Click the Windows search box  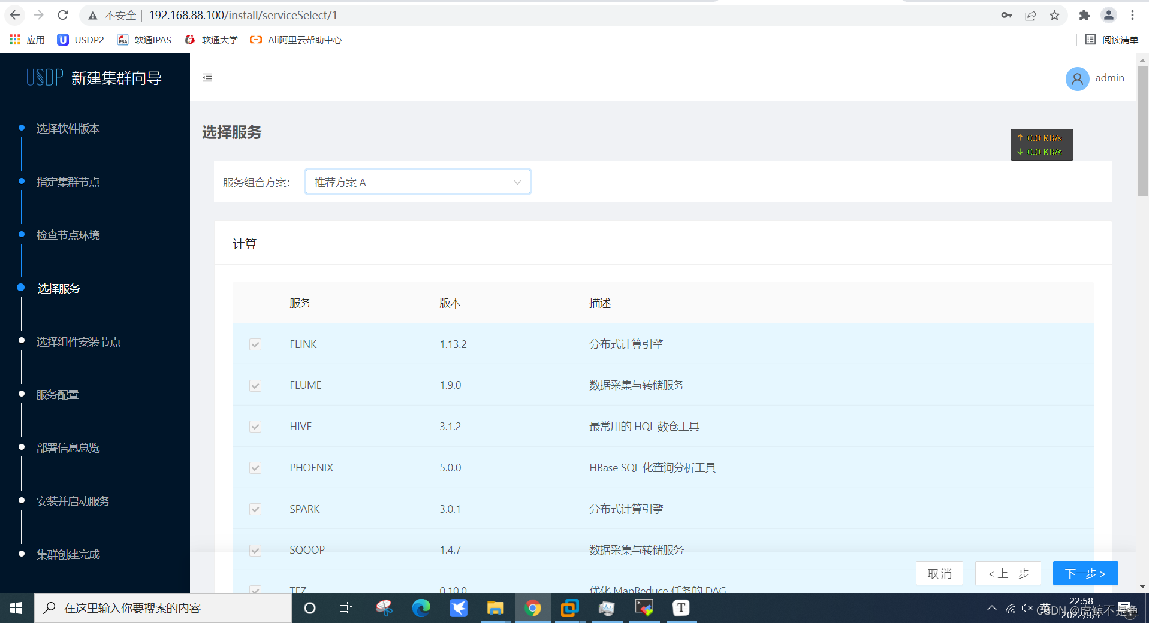[163, 608]
